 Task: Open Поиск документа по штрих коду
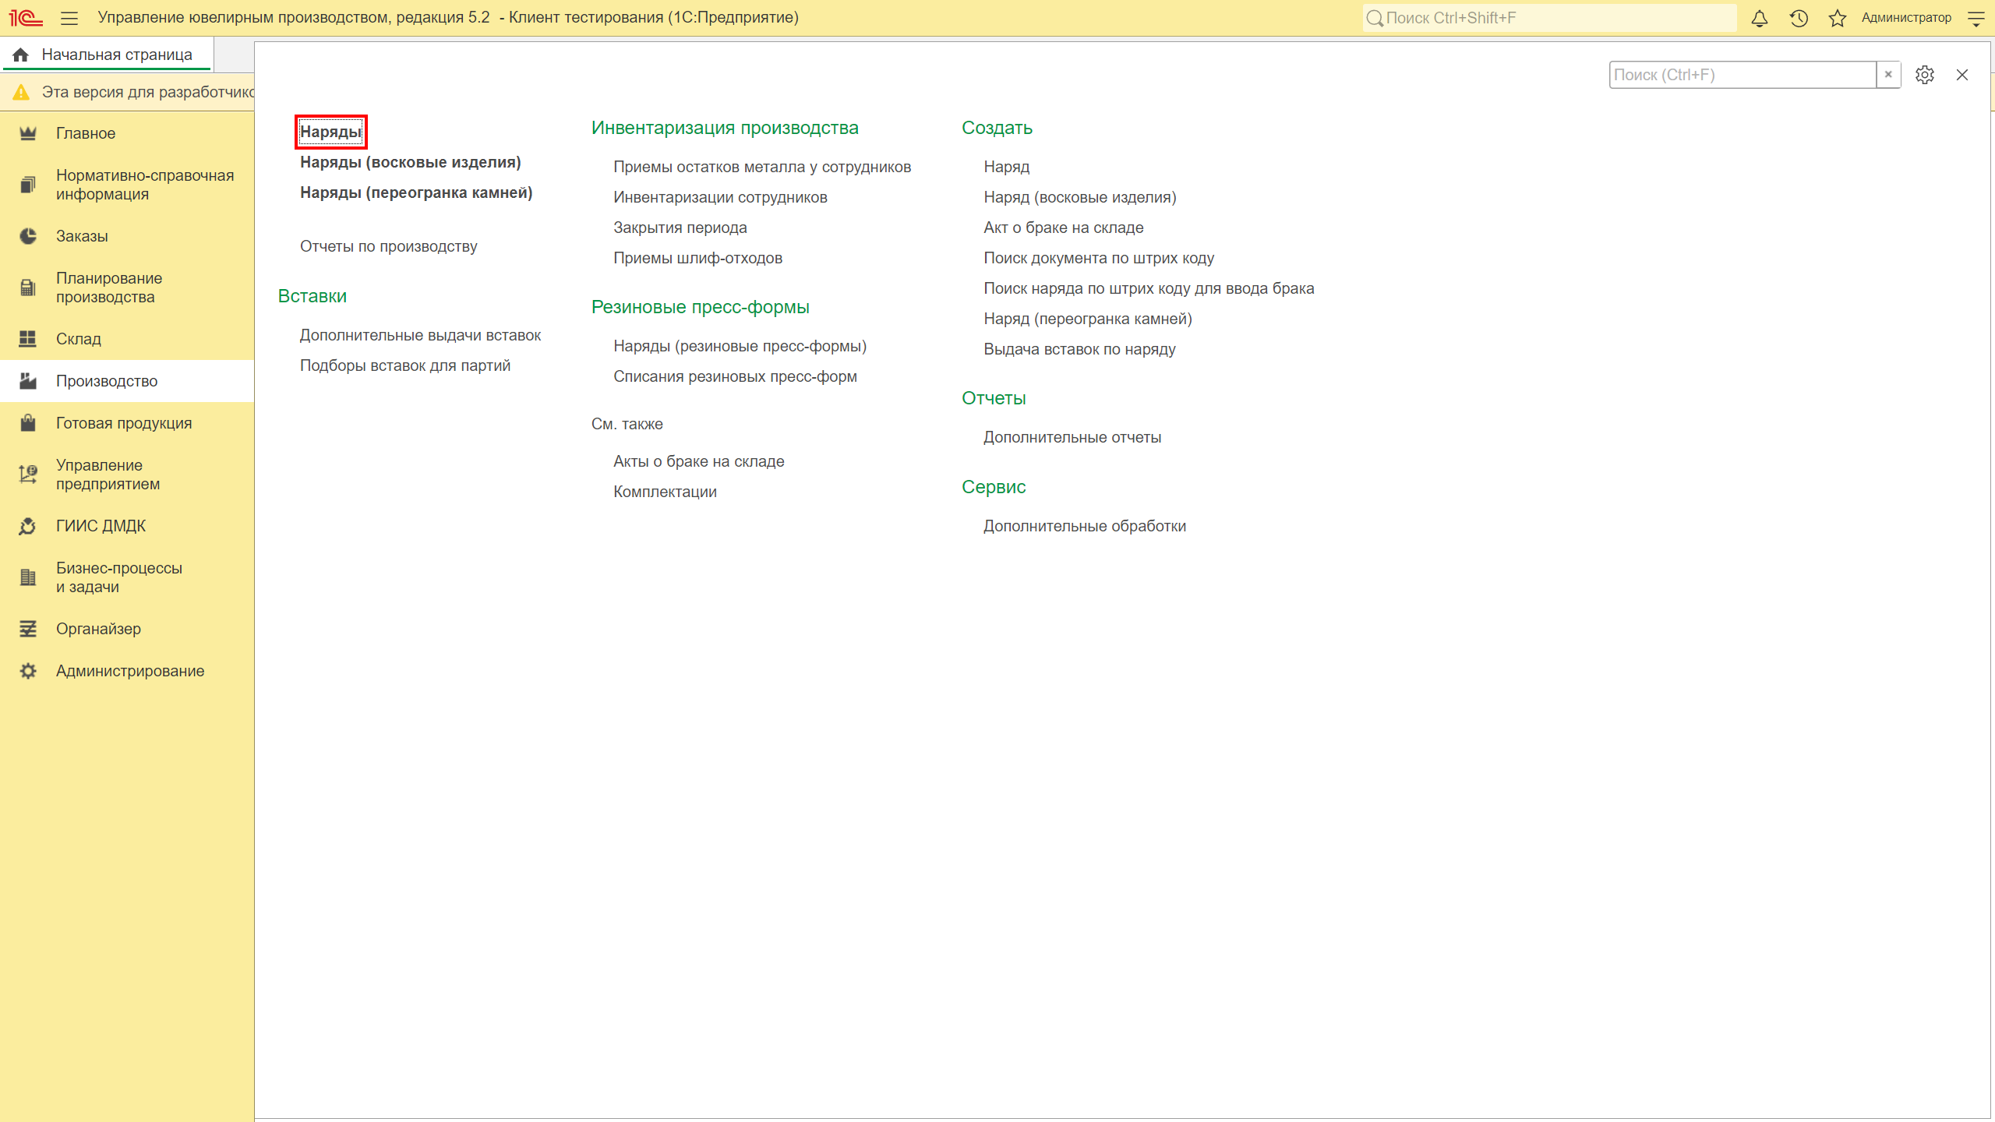[1099, 258]
